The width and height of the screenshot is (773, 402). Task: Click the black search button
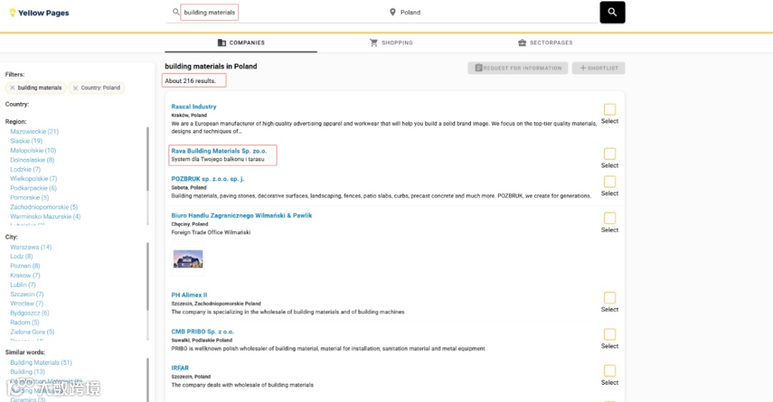[x=612, y=12]
